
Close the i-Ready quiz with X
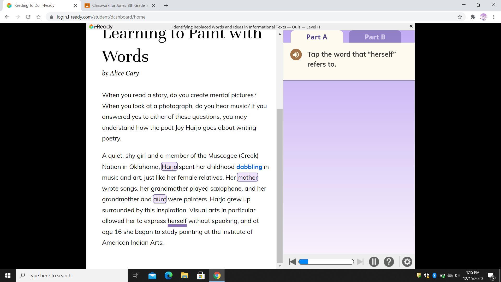click(411, 26)
